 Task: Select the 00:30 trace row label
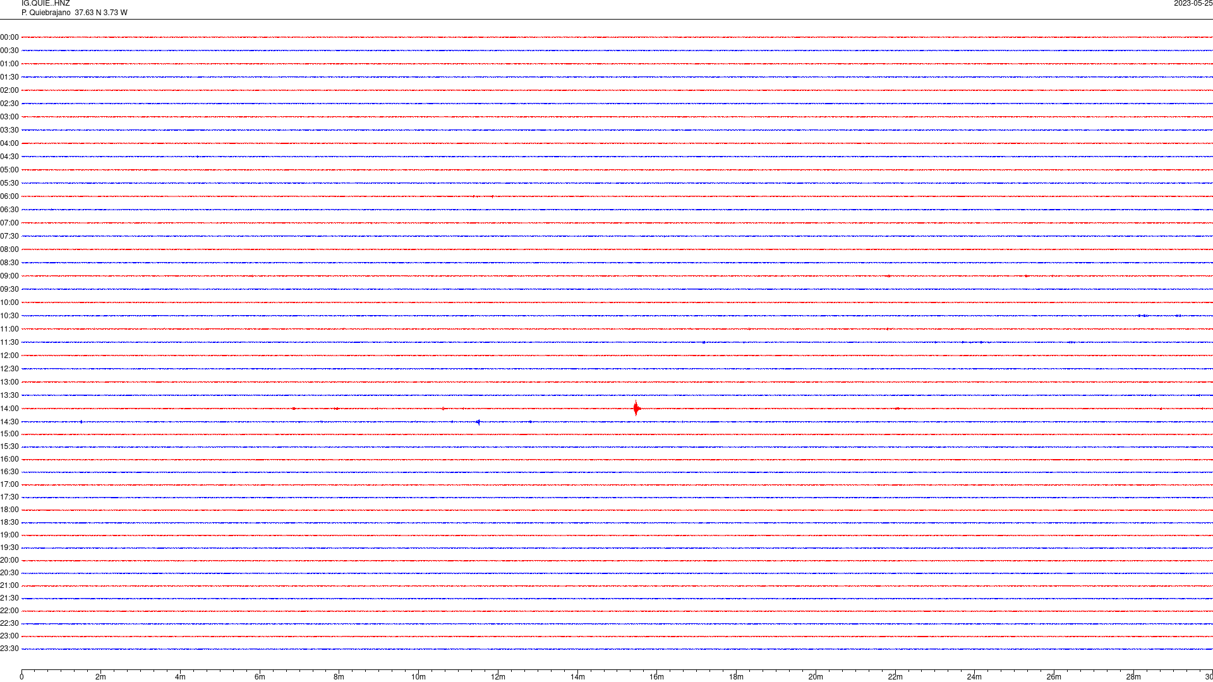pos(9,51)
